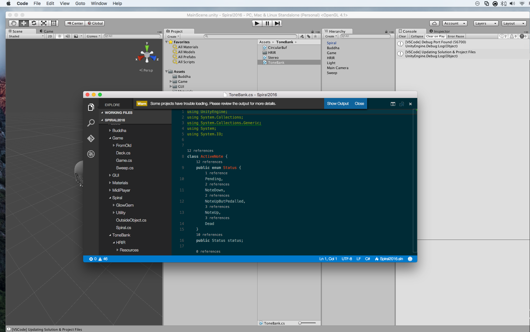Click search by type icon in Project panel
This screenshot has width=530, height=332.
point(302,36)
